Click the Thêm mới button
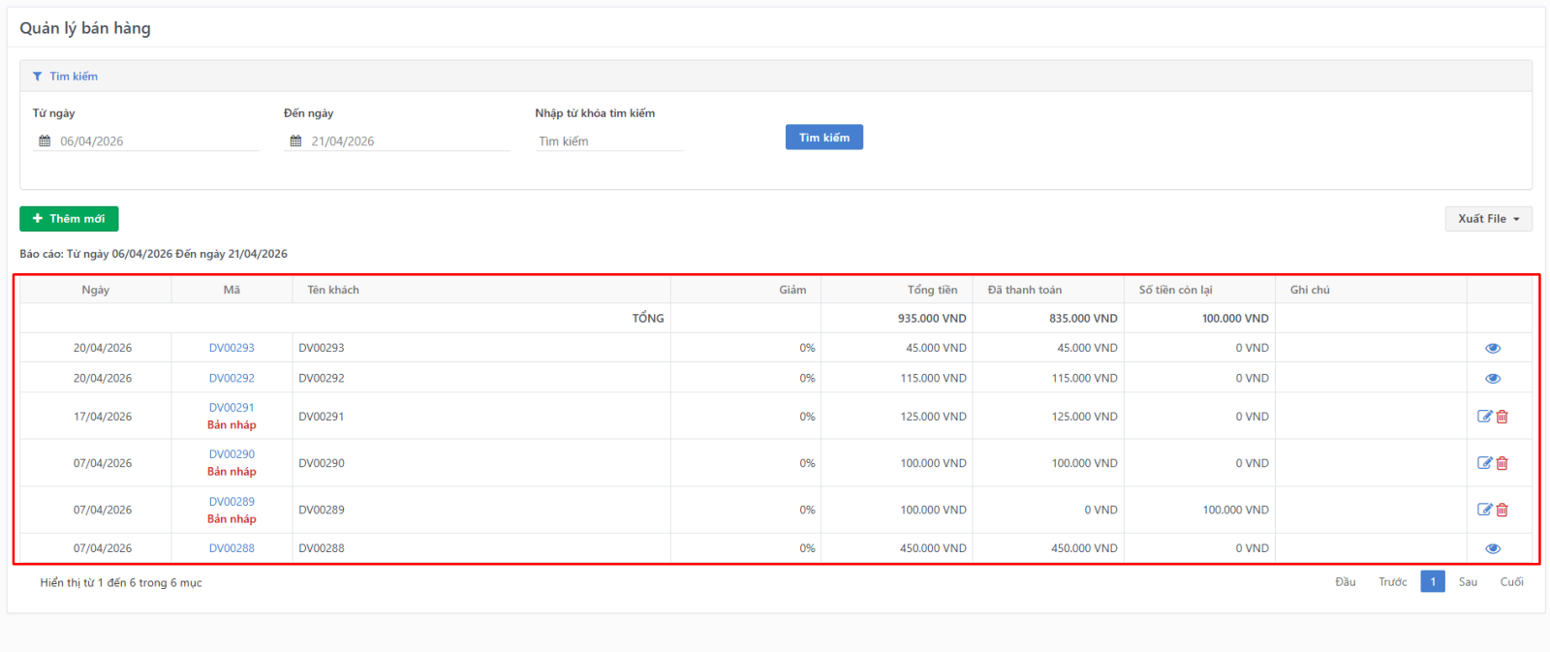This screenshot has height=652, width=1550. [69, 219]
